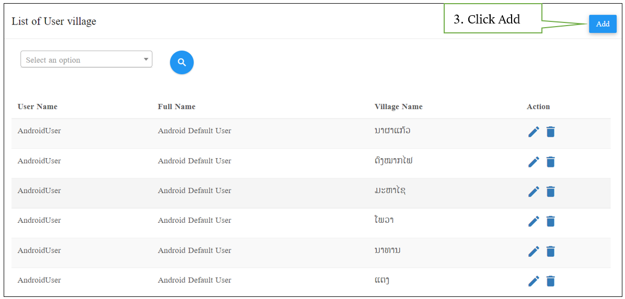
Task: Click the round blue search icon
Action: click(x=181, y=63)
